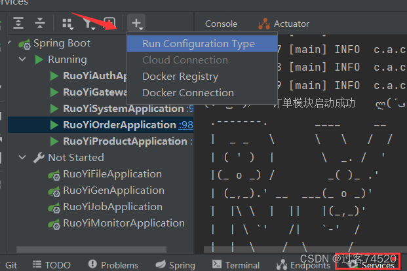Screen dimensions: 407x271
Task: Click run icon beside RuoYiGatewayApplication
Action: (x=54, y=92)
